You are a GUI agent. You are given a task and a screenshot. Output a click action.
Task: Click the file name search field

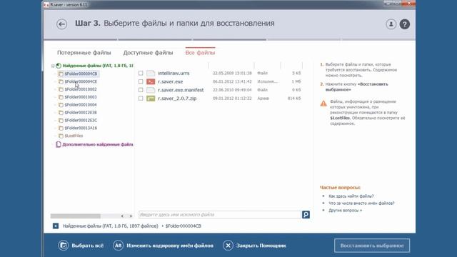(x=220, y=215)
